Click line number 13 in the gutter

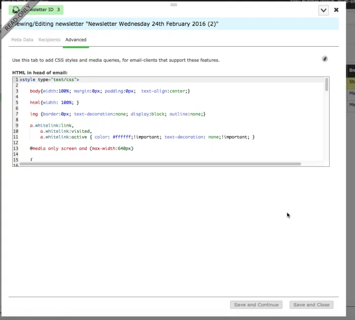16,149
